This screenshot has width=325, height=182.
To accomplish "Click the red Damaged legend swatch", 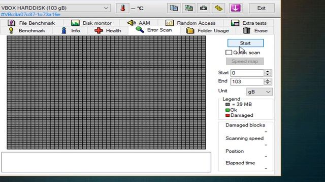I will 227,115.
